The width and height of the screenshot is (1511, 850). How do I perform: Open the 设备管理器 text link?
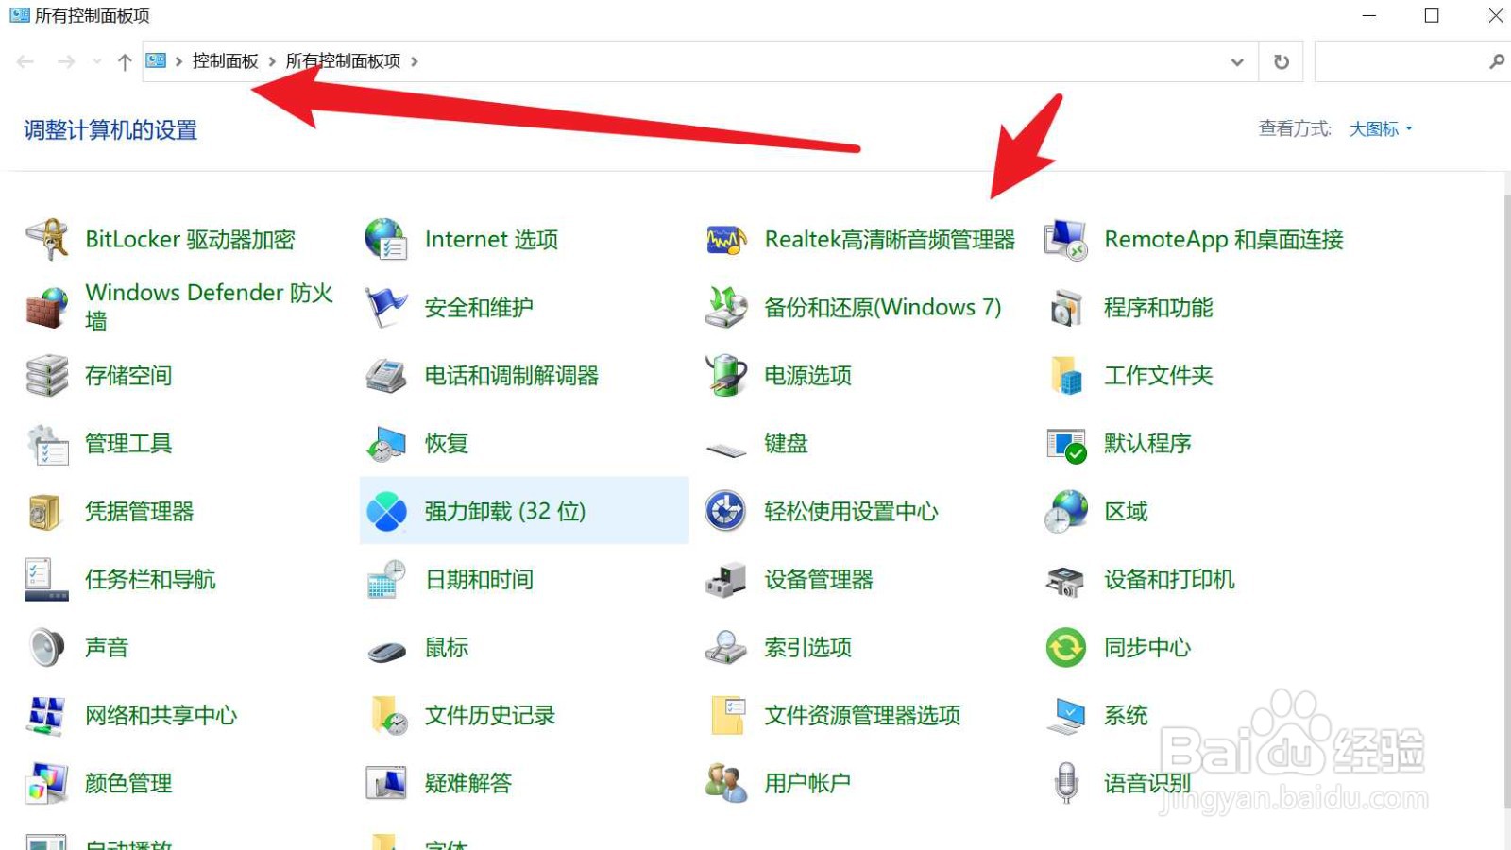pos(819,579)
